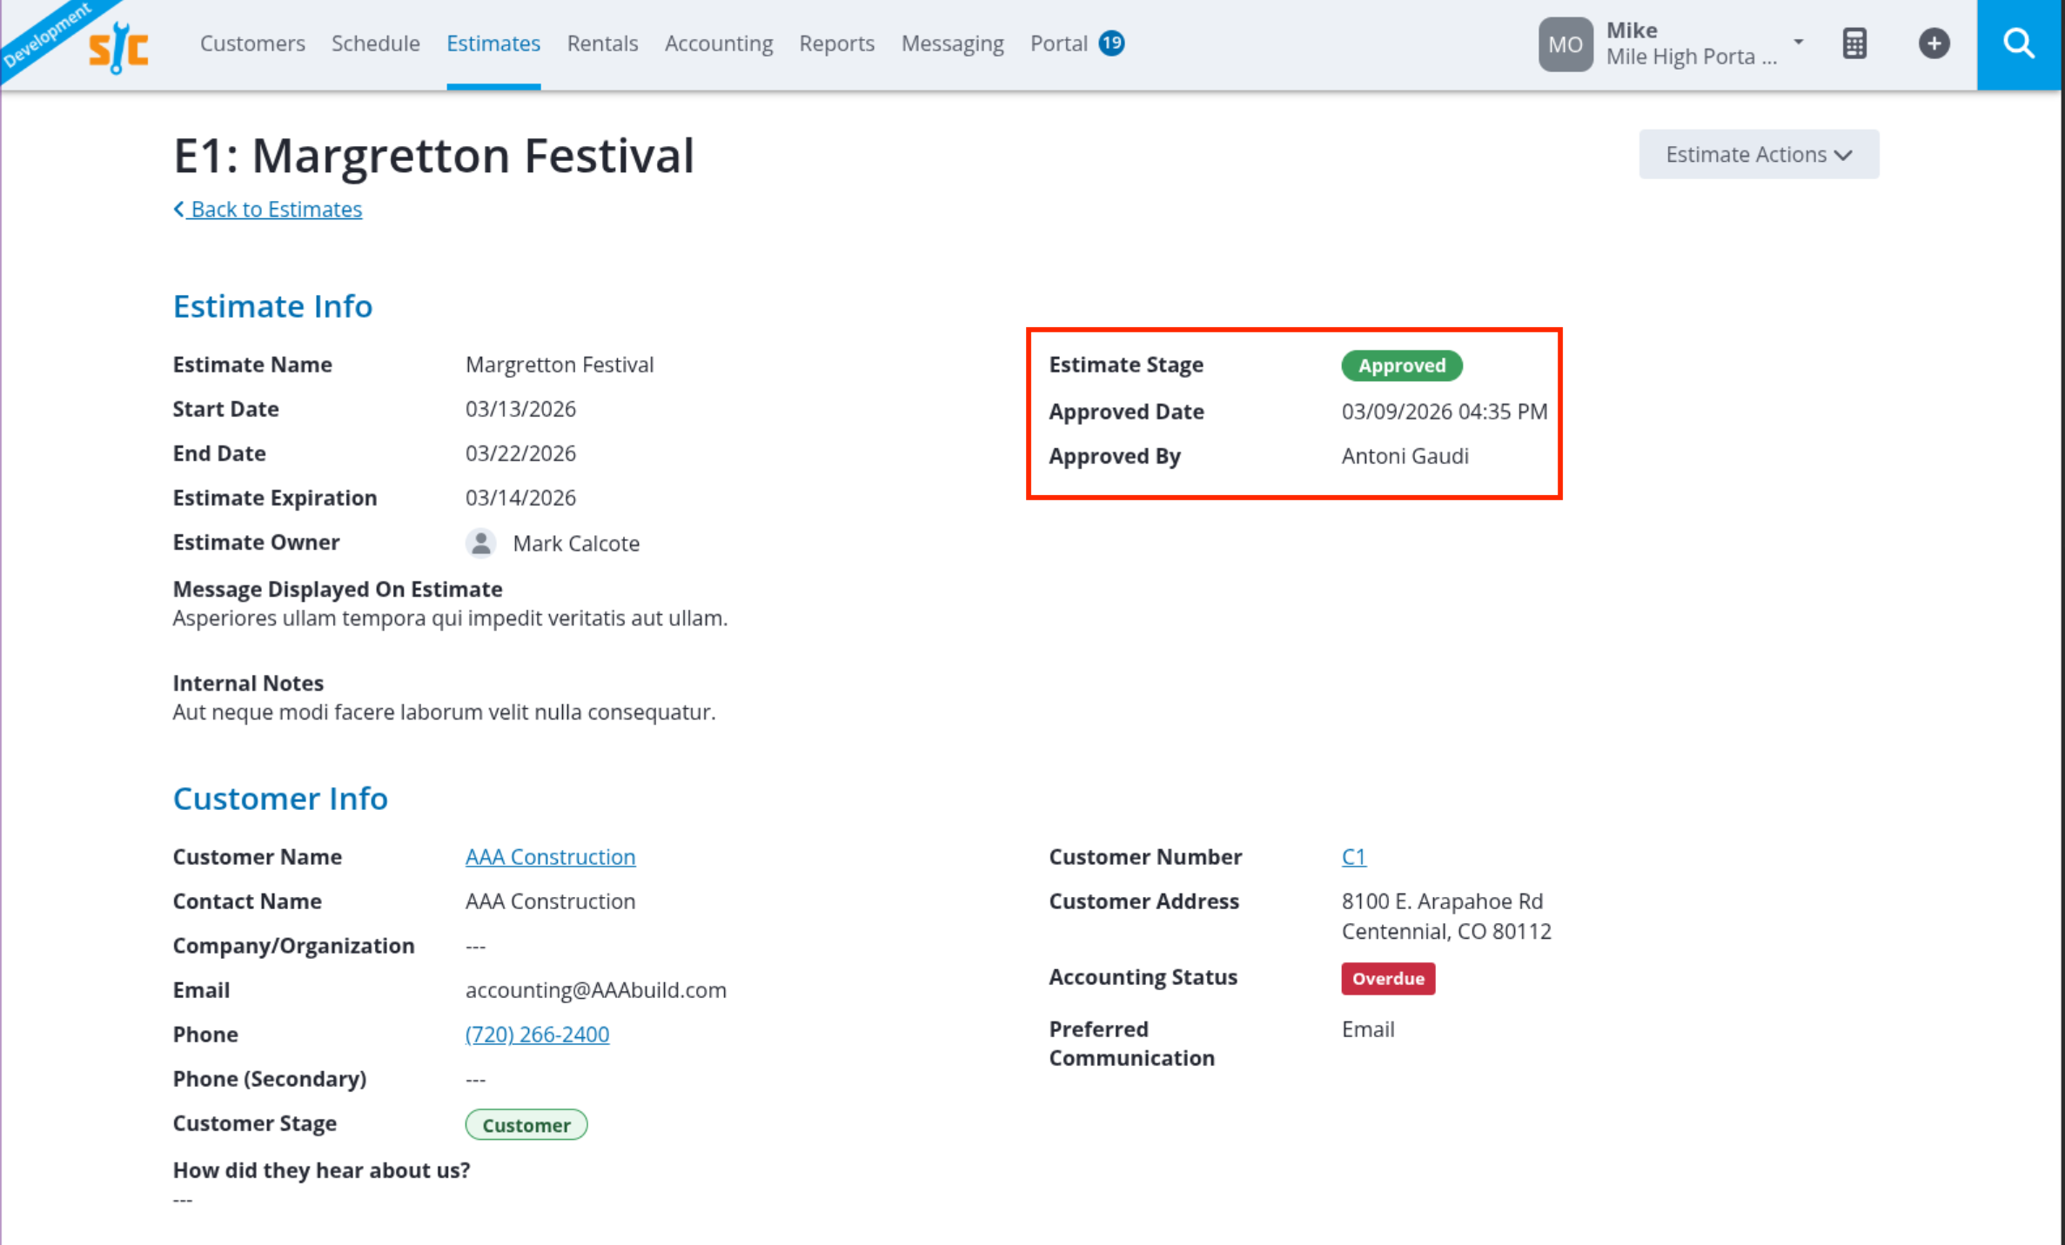Expand the Mike account dropdown arrow
This screenshot has height=1245, width=2065.
[1798, 42]
